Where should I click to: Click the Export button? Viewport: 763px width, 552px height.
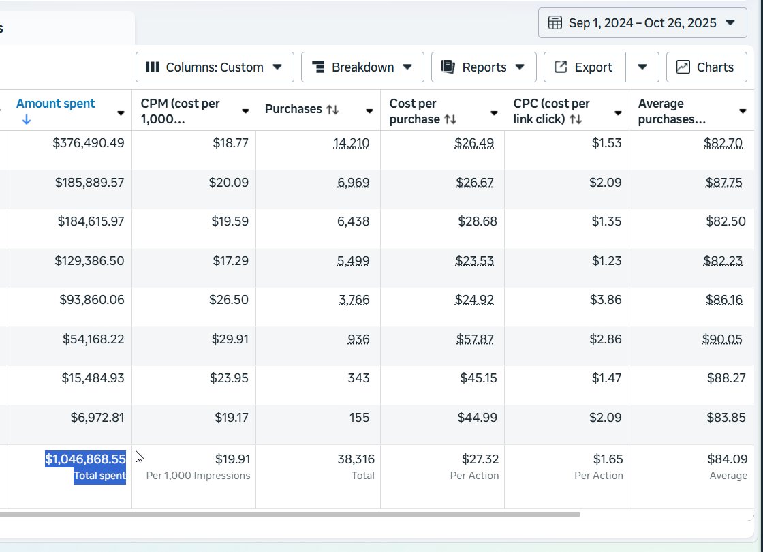tap(585, 67)
